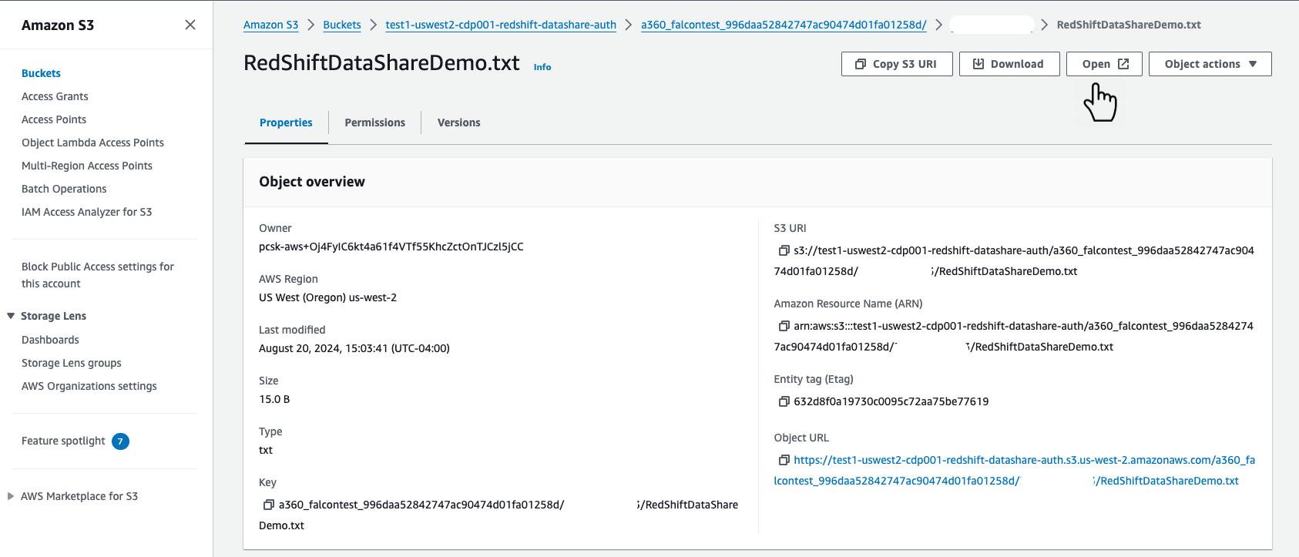Viewport: 1299px width, 557px height.
Task: Click the region value US West (Oregon) us-west-2
Action: pos(327,297)
